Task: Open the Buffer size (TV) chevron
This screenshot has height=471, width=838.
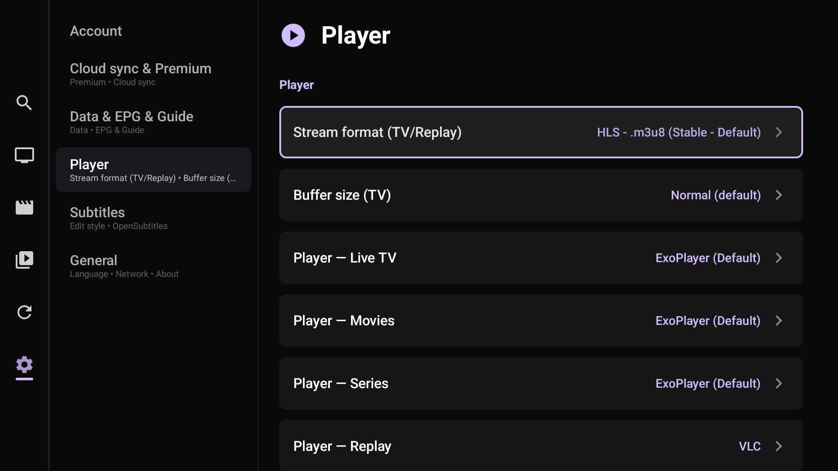Action: 779,195
